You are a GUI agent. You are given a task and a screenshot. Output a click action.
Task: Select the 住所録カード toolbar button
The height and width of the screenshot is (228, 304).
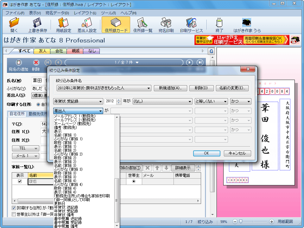pos(116,25)
